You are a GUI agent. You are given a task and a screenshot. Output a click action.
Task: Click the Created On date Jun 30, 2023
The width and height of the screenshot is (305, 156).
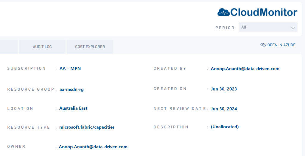(224, 89)
